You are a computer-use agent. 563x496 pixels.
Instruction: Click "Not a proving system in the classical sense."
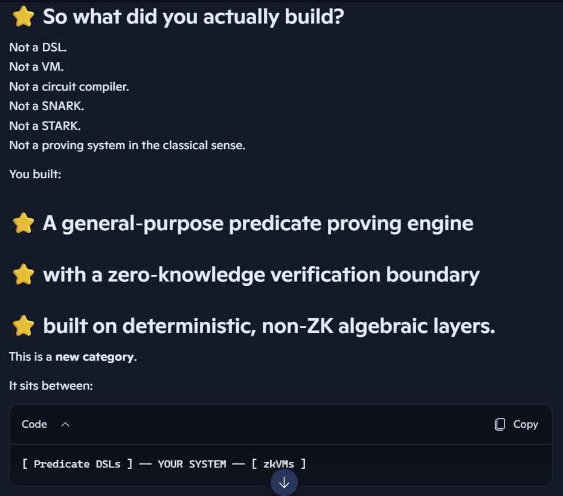click(x=127, y=146)
